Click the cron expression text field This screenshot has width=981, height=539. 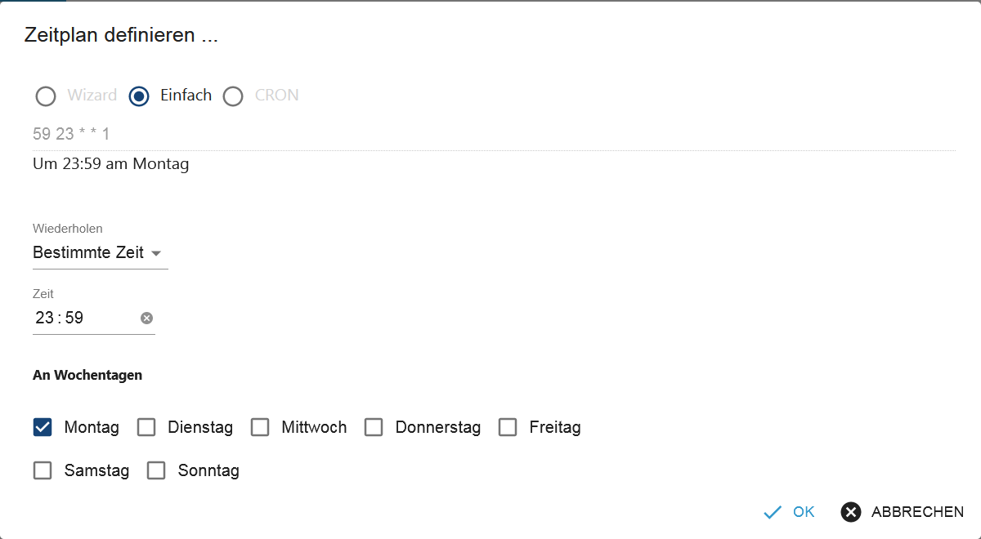pyautogui.click(x=490, y=134)
